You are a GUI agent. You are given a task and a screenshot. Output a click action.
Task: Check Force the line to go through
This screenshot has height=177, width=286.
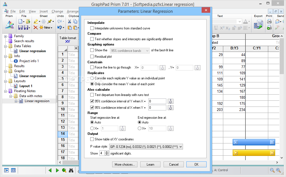pos(92,67)
